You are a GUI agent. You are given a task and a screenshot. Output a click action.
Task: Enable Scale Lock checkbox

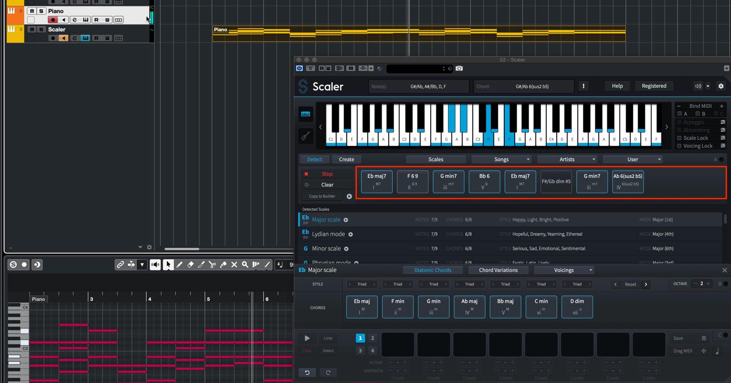point(679,138)
